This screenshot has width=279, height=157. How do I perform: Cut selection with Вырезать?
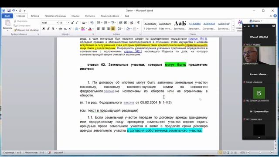tap(20, 21)
